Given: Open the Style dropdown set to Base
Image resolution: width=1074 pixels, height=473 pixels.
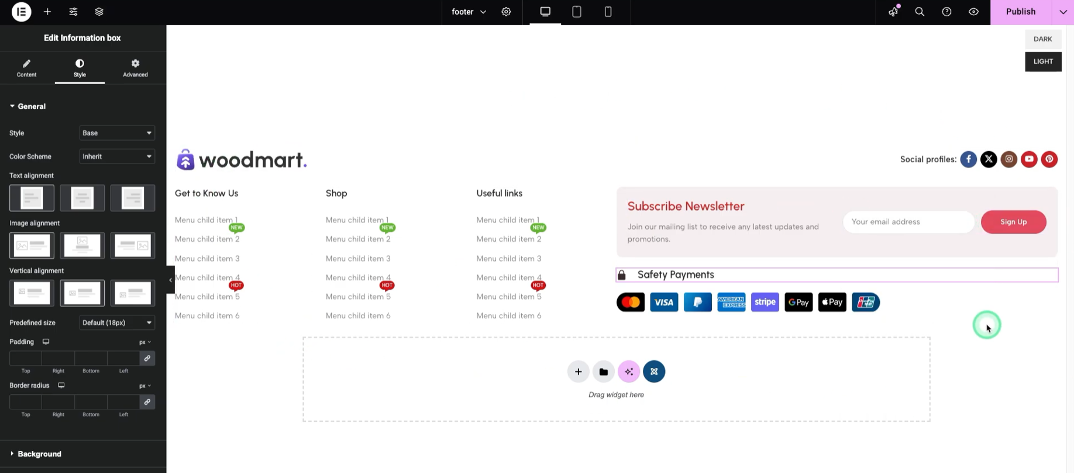Looking at the screenshot, I should (x=117, y=133).
